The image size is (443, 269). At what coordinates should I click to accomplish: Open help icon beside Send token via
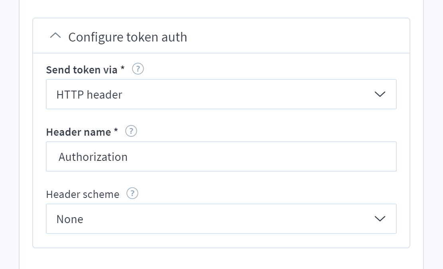click(138, 69)
